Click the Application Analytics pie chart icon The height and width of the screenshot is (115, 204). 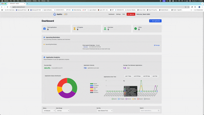(44, 57)
